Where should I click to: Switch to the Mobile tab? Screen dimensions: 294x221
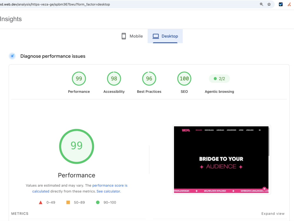132,36
